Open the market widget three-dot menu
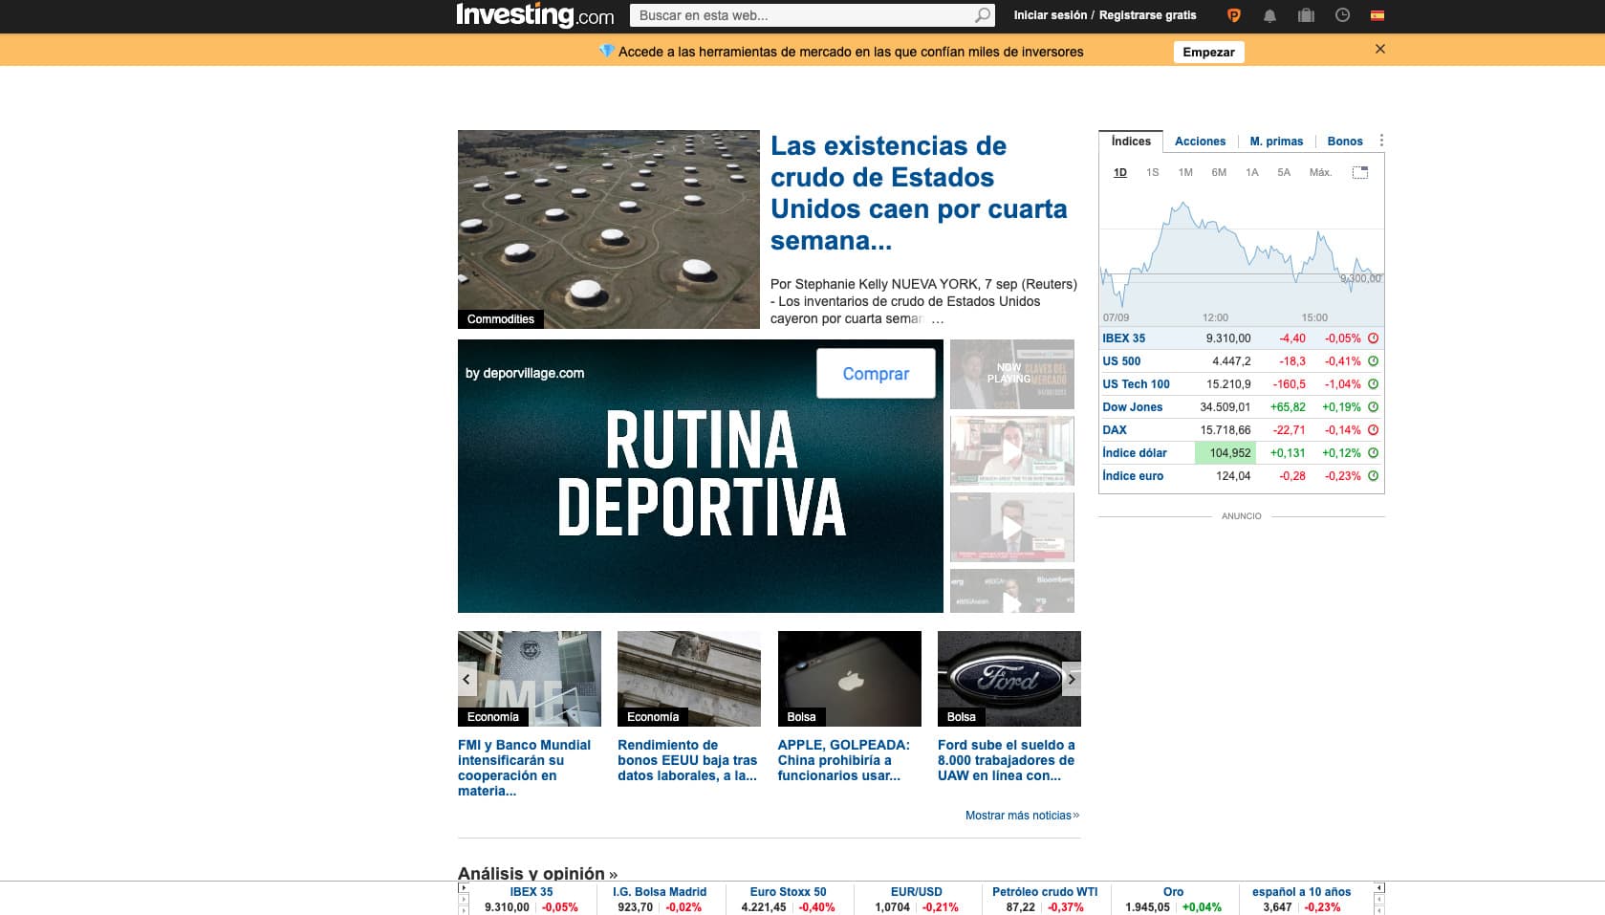 (x=1381, y=141)
